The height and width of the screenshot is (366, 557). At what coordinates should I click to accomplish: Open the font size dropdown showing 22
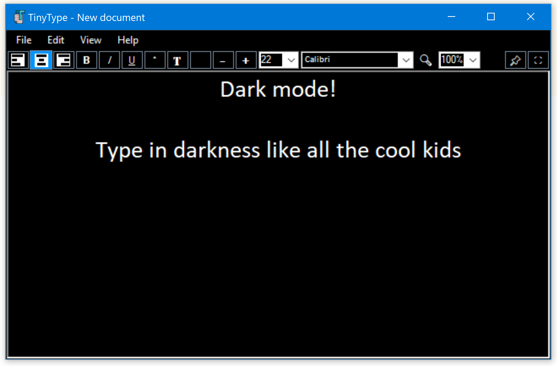[291, 60]
